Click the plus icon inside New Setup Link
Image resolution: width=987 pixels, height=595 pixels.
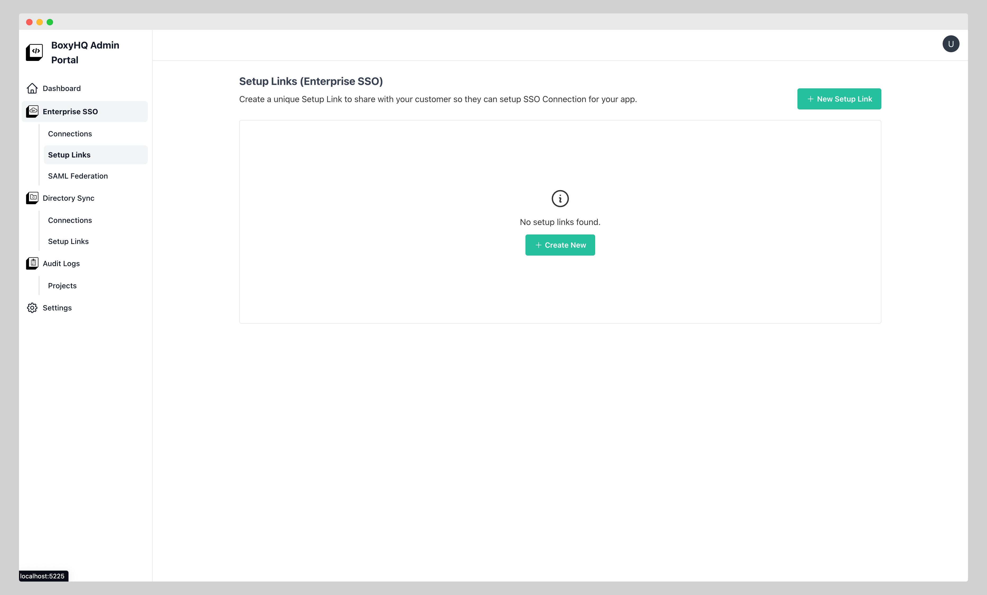[x=811, y=98]
